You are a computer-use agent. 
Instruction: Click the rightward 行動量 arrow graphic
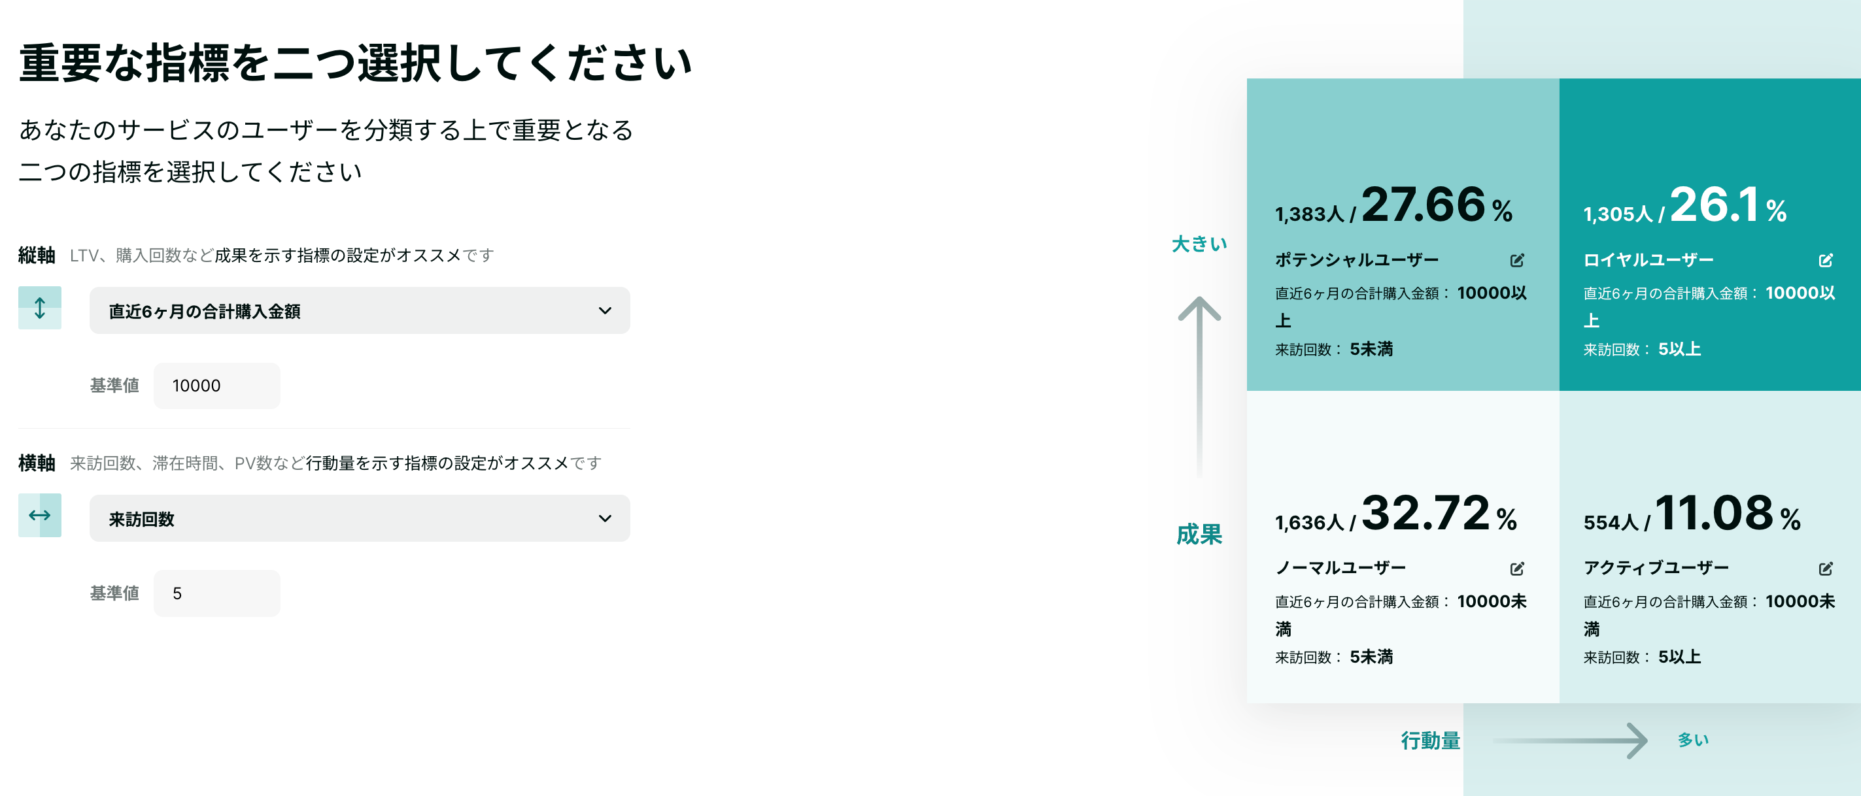pos(1571,740)
